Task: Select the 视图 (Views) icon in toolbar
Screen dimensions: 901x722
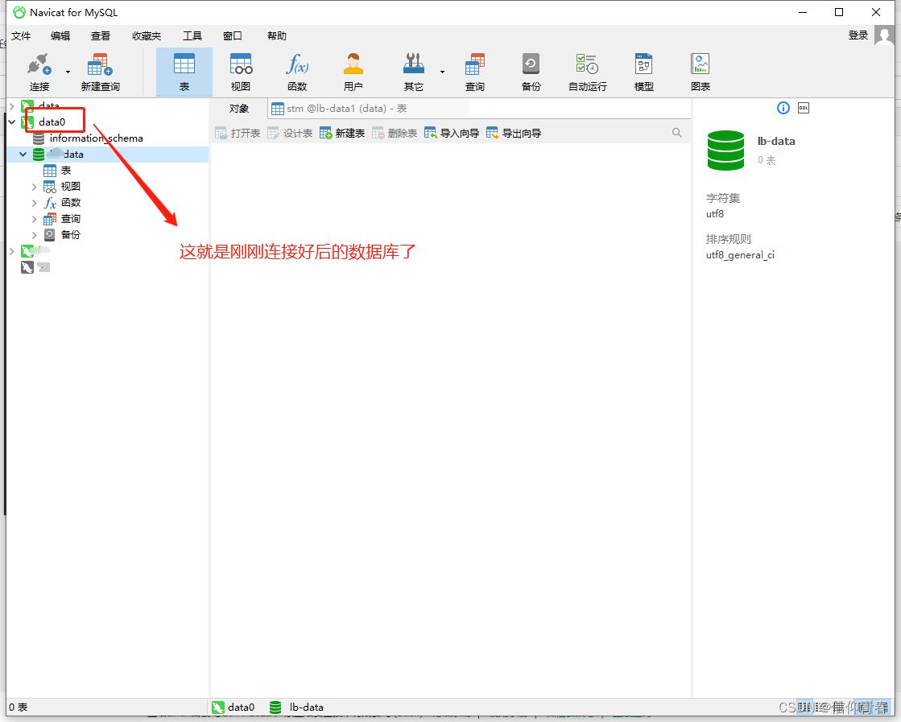Action: pos(240,71)
